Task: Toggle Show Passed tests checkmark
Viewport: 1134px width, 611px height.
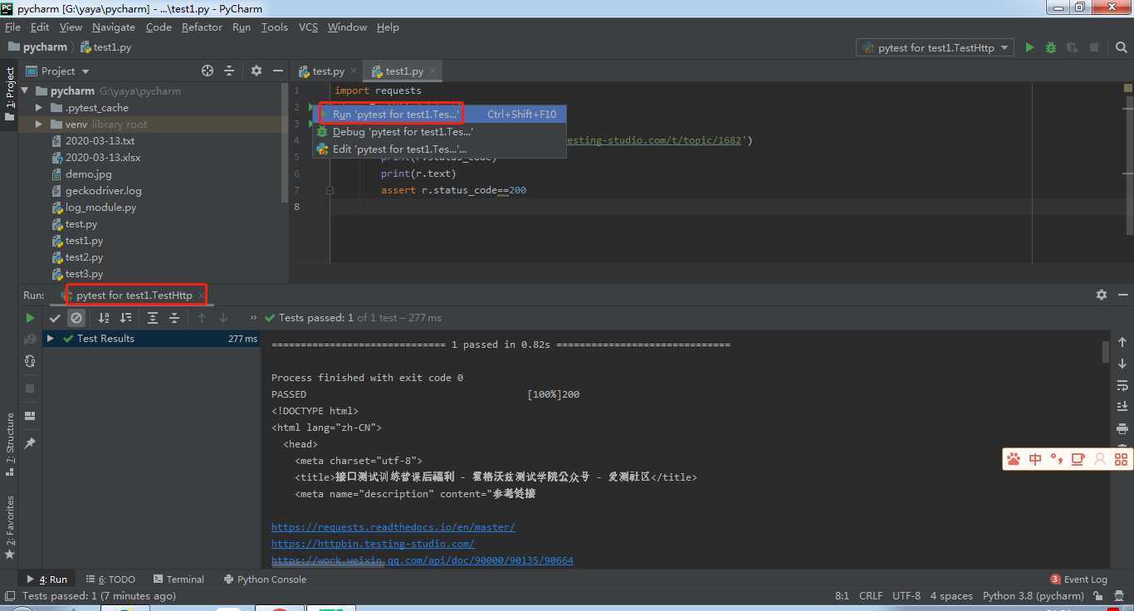Action: (55, 318)
